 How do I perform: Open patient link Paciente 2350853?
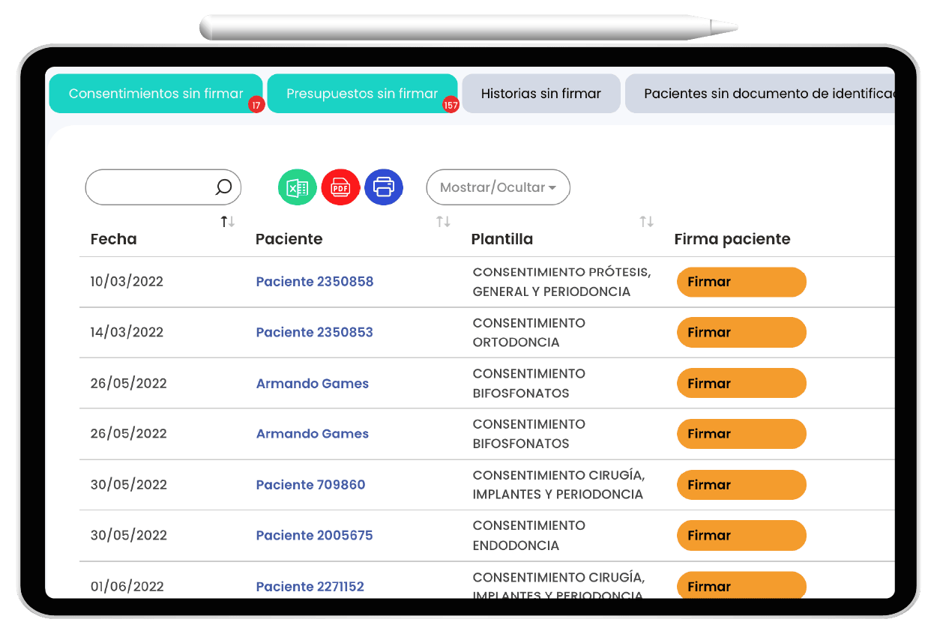pyautogui.click(x=315, y=332)
